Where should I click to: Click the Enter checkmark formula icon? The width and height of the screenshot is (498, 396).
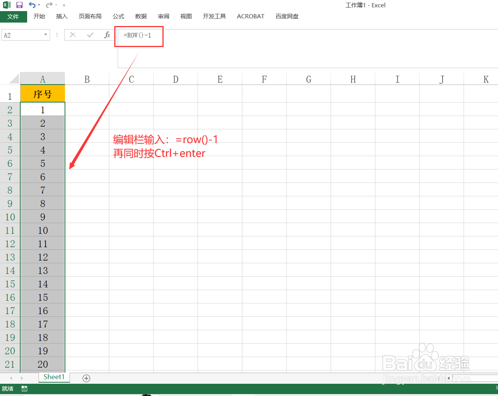tap(90, 35)
